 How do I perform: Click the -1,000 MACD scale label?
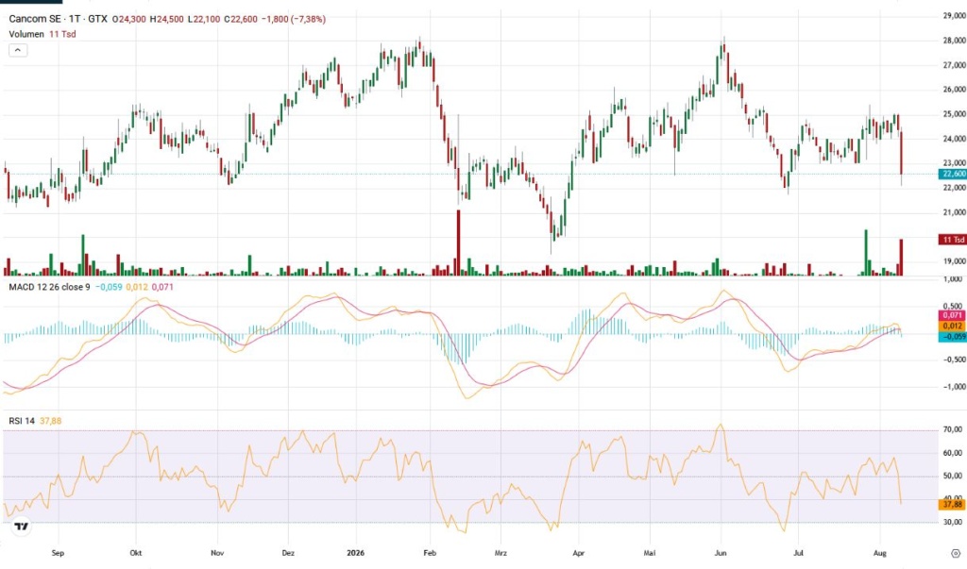(x=954, y=387)
